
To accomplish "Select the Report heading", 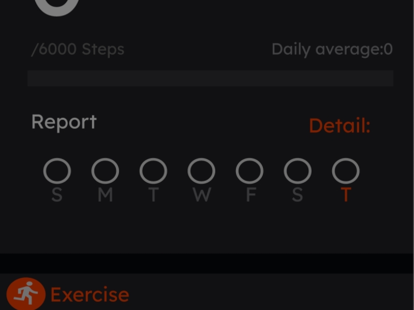I will [64, 122].
